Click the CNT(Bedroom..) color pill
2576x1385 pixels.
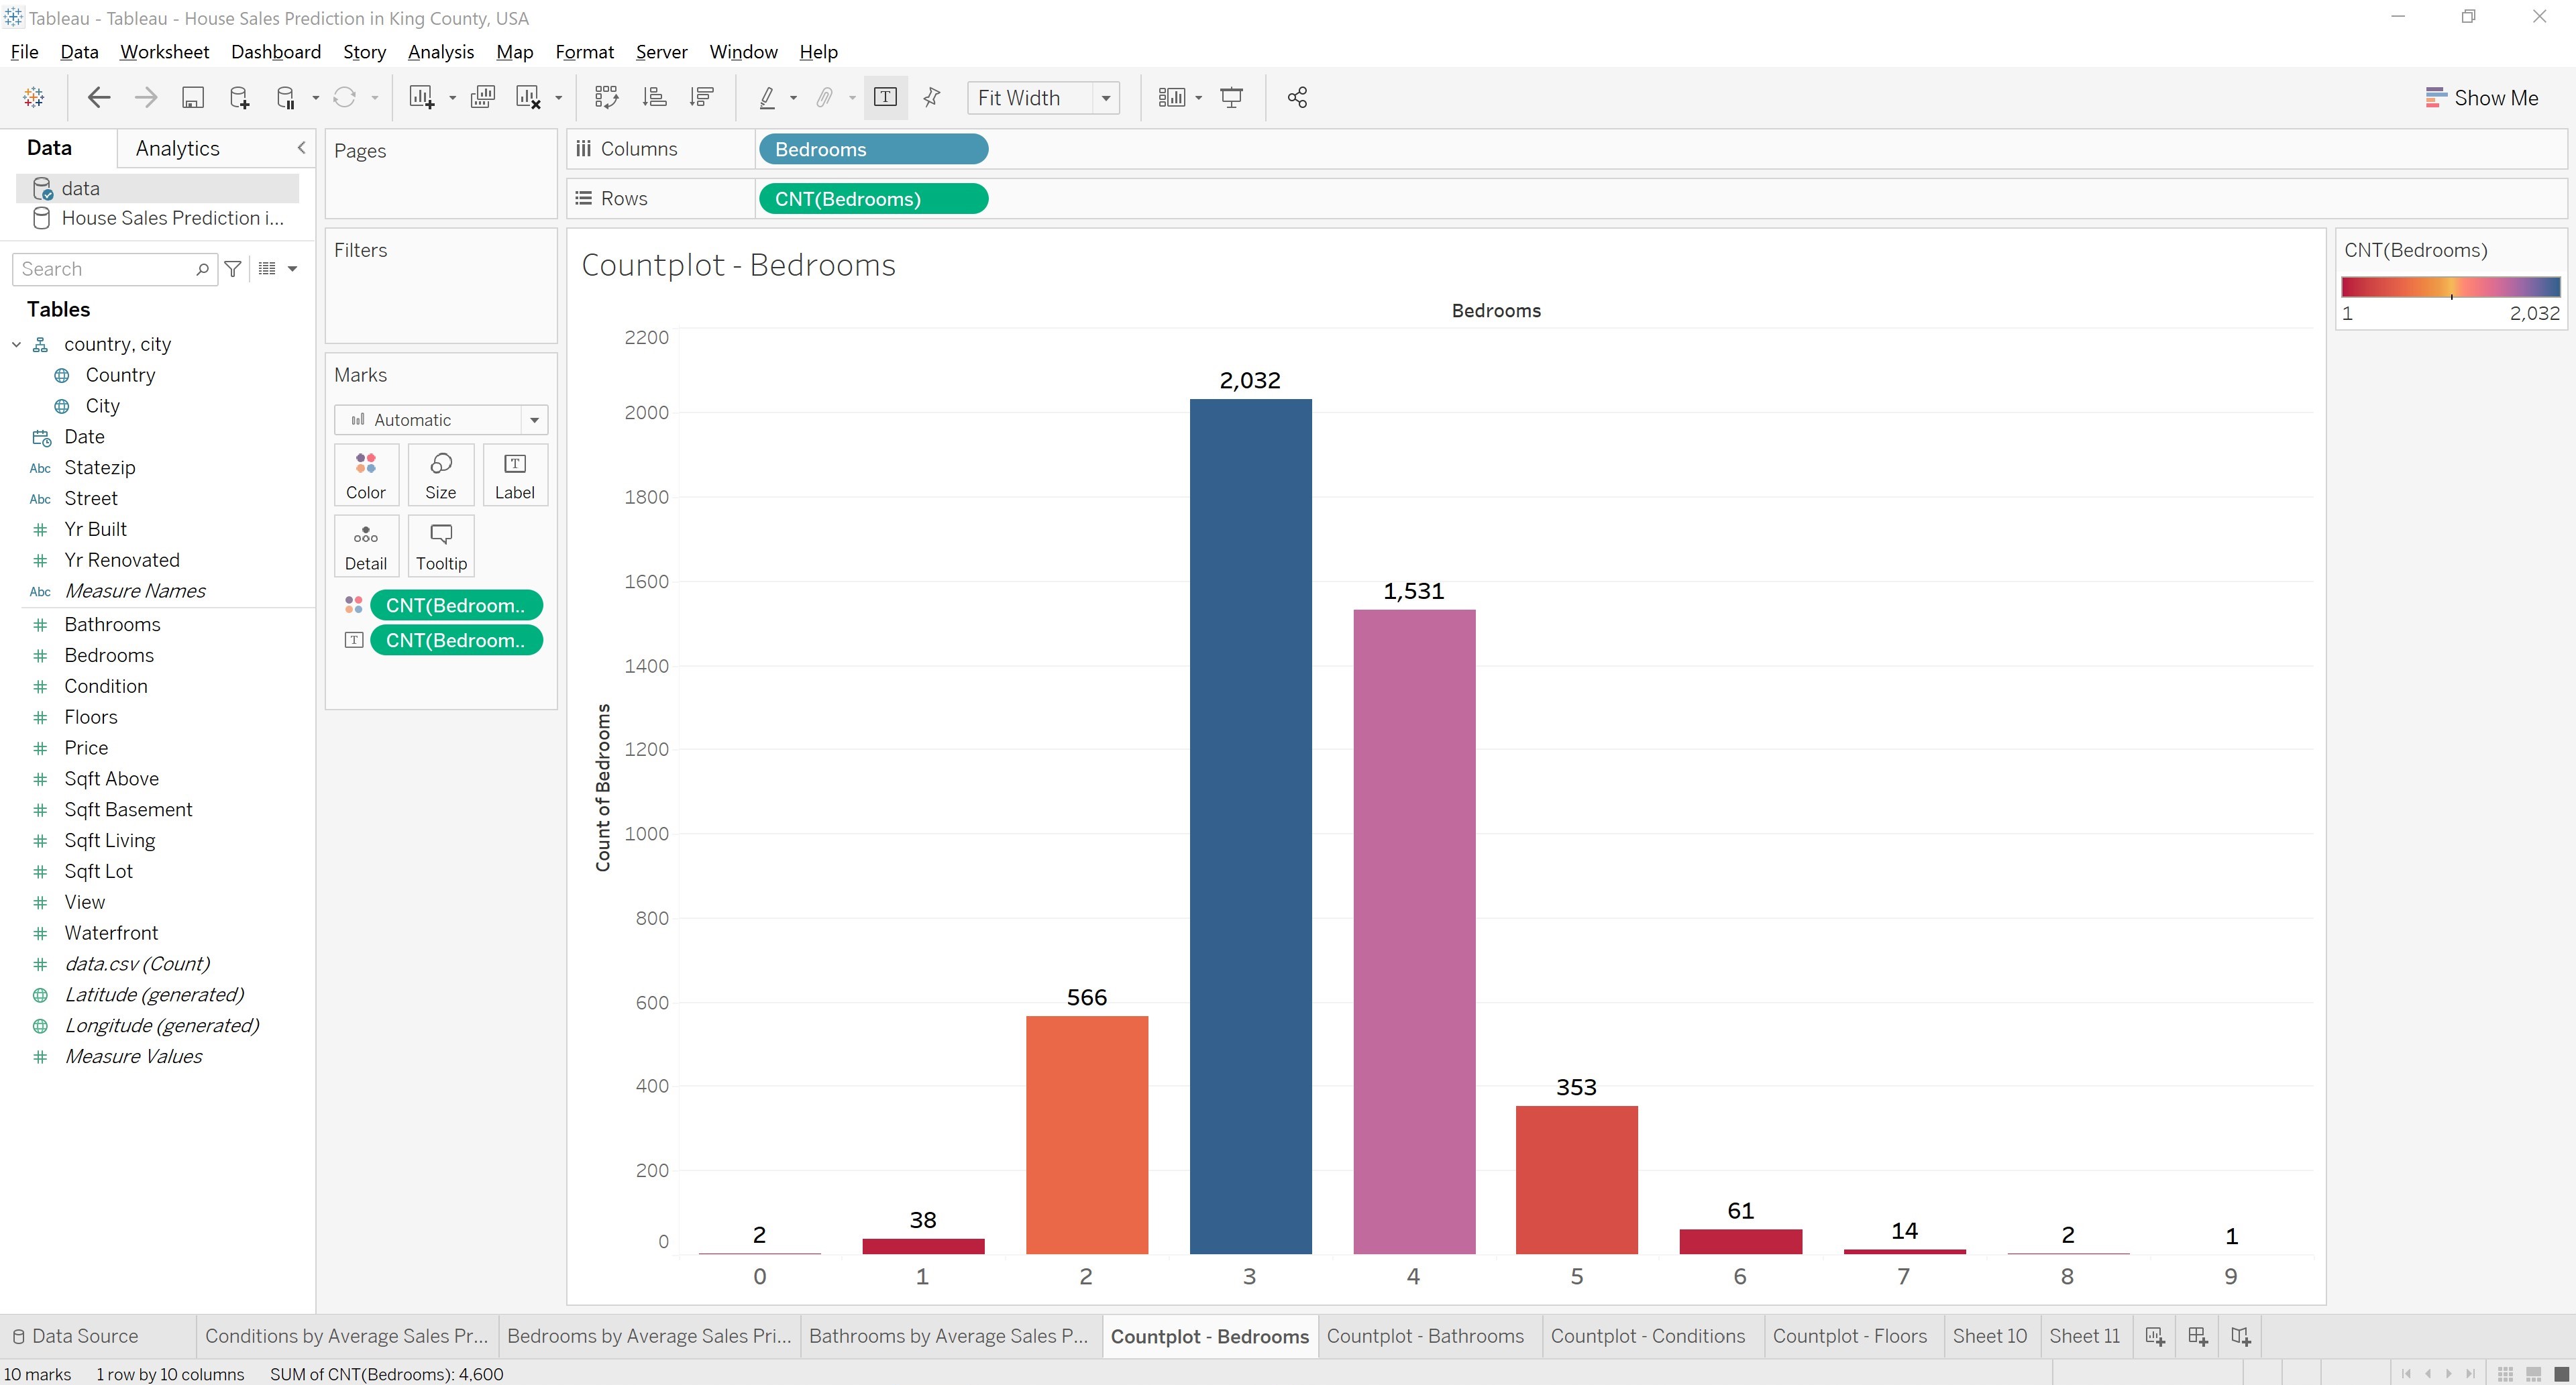click(x=456, y=605)
